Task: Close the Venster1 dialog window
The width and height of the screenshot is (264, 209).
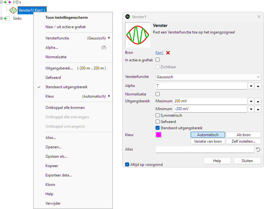Action: tap(259, 17)
